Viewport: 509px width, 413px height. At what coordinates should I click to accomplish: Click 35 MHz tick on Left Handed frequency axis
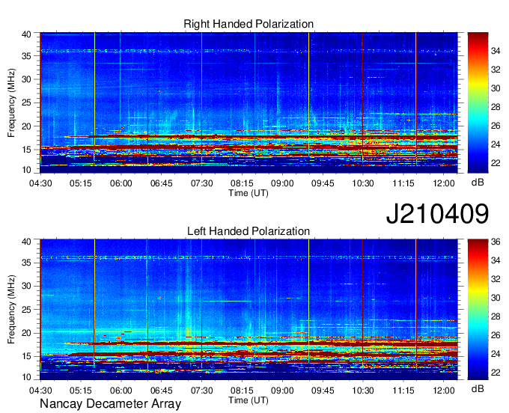(26, 263)
